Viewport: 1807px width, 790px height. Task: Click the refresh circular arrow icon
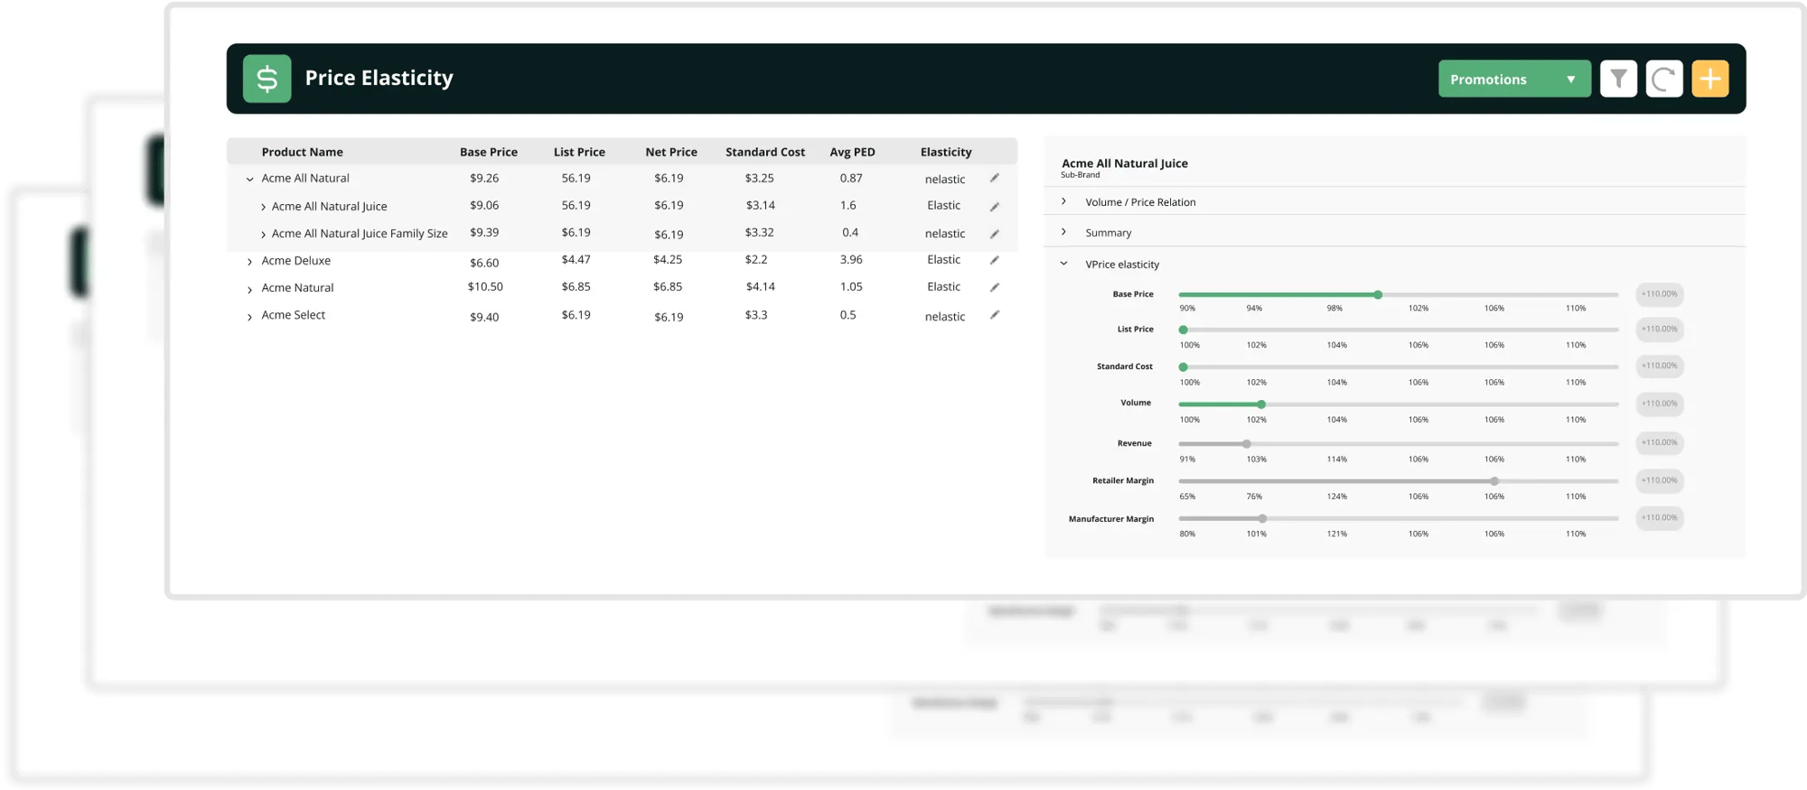tap(1663, 79)
